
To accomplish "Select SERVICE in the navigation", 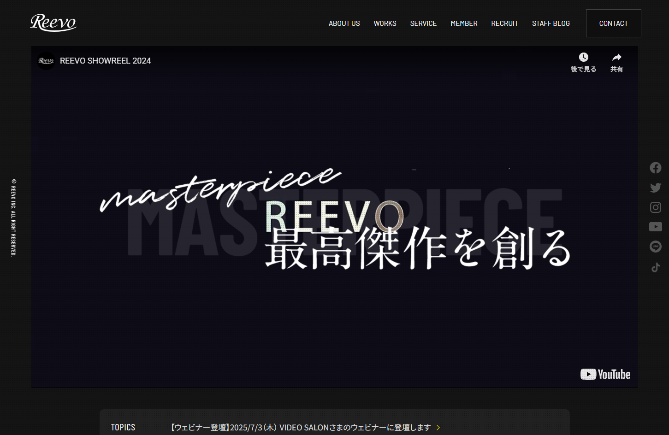I will click(x=423, y=24).
